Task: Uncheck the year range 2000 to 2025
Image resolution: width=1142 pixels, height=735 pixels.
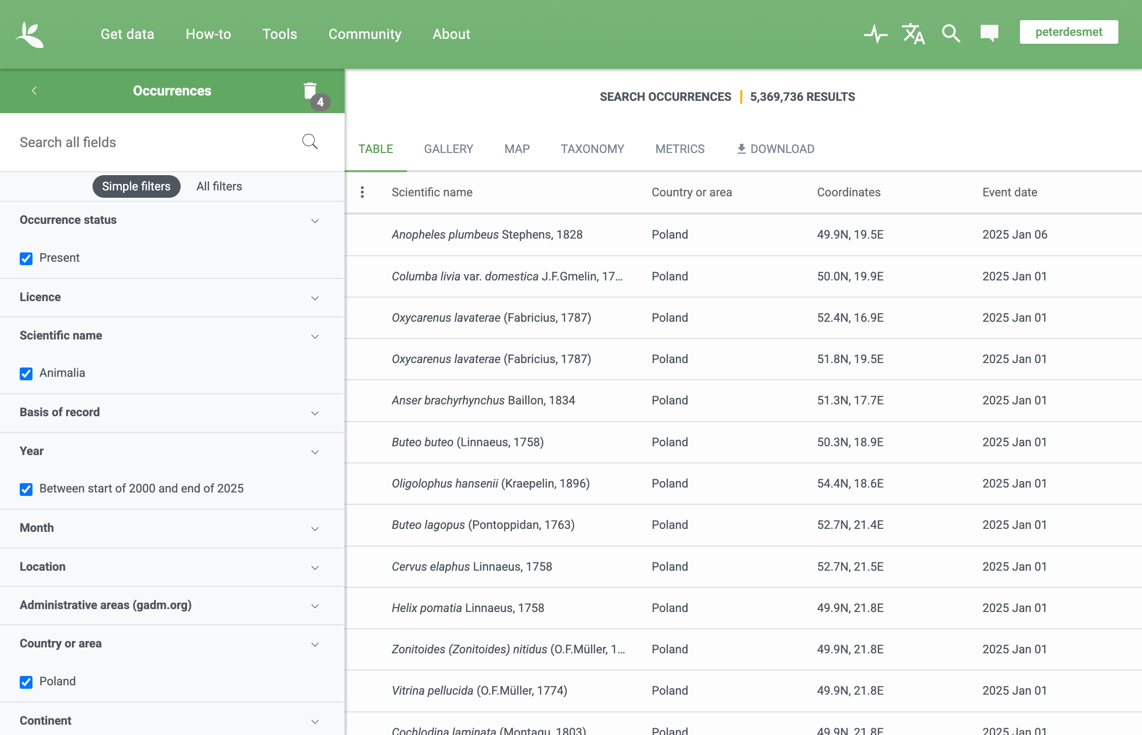Action: [26, 489]
